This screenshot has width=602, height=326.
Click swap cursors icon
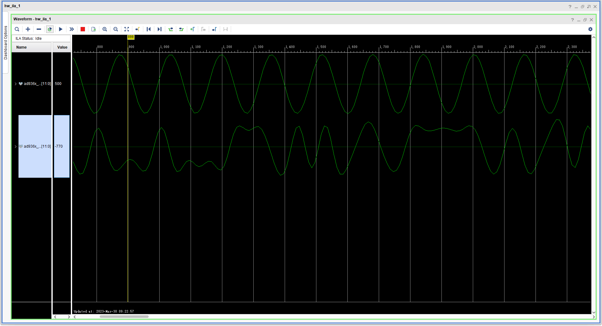click(x=225, y=29)
